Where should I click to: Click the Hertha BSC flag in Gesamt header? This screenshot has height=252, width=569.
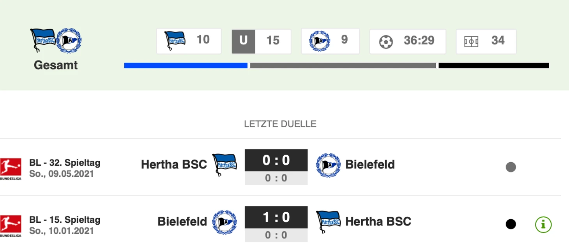click(43, 40)
